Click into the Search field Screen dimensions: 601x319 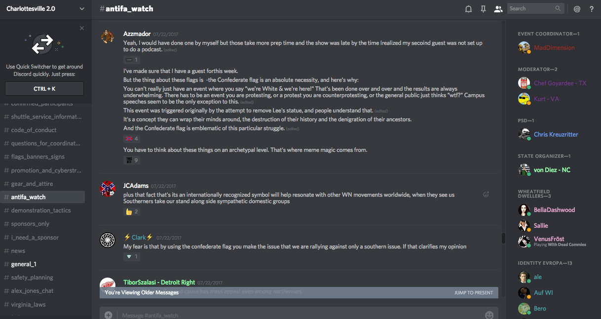point(531,9)
